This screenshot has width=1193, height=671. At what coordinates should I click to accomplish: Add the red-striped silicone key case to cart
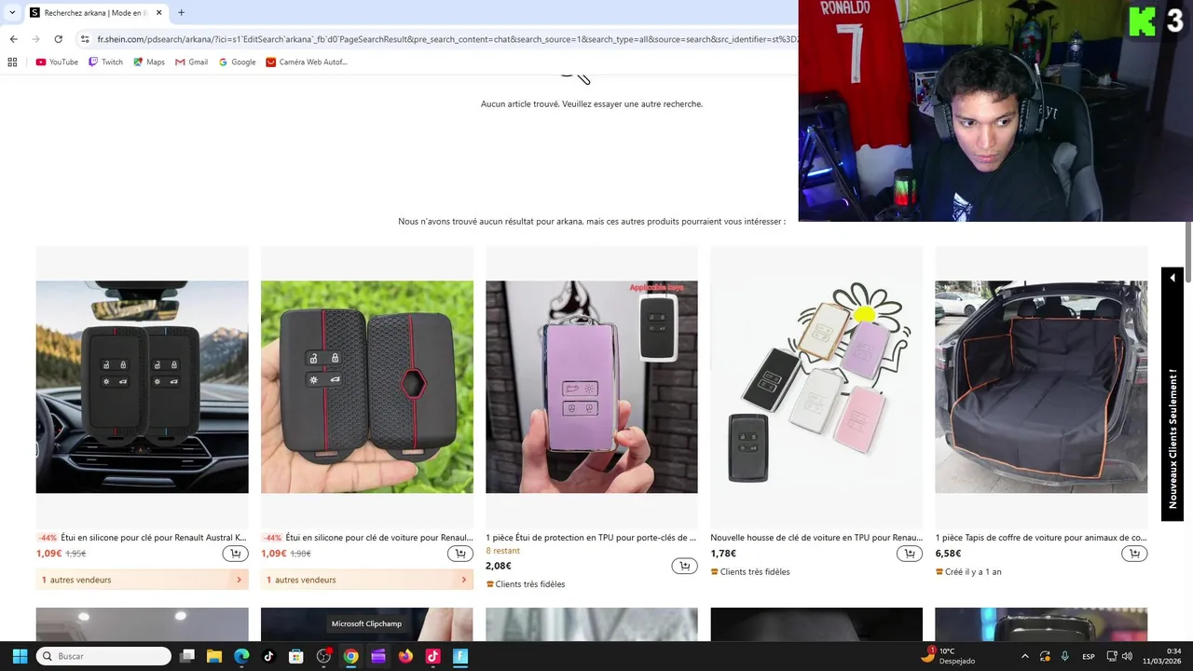(459, 554)
